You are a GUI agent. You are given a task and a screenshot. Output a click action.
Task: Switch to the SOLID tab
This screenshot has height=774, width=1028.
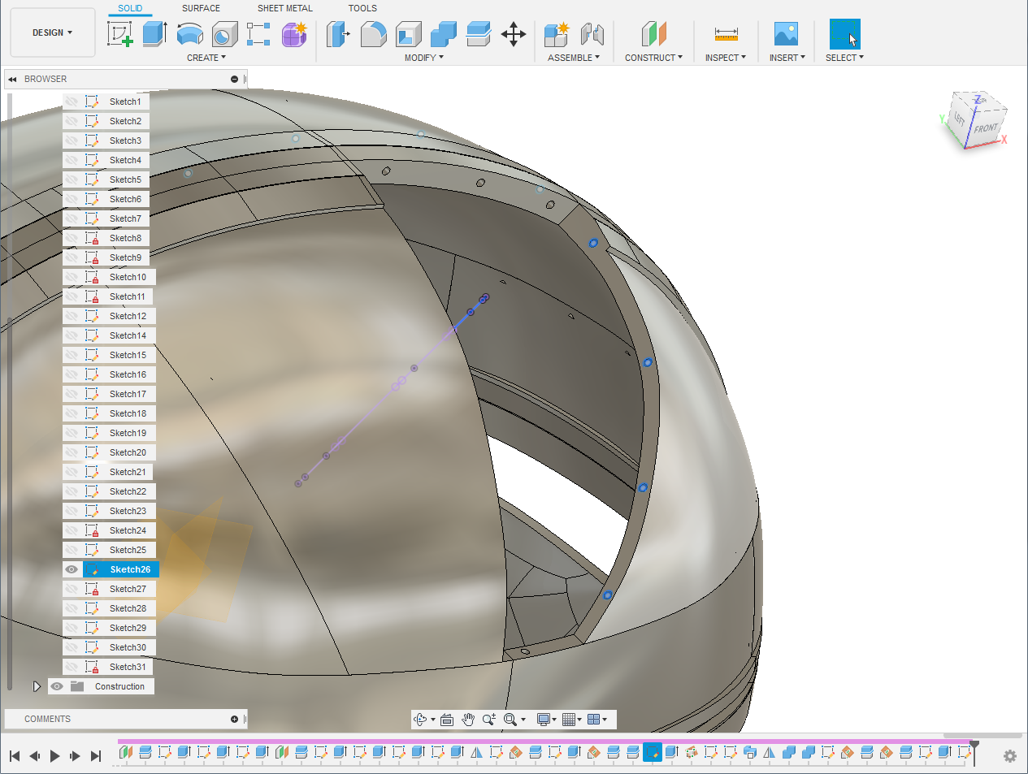pyautogui.click(x=130, y=8)
